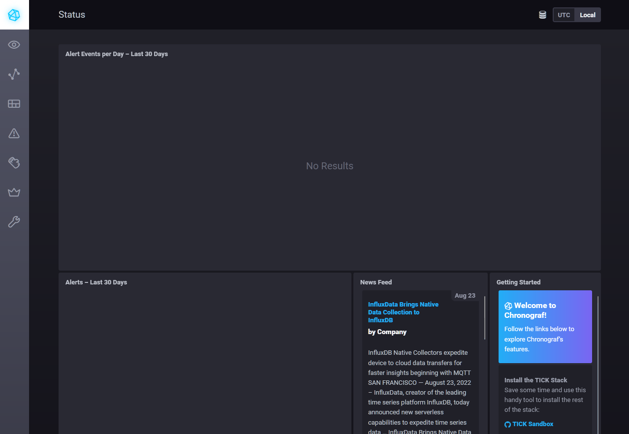
Task: Open the InfluxData Native Data Collection article
Action: [x=403, y=312]
